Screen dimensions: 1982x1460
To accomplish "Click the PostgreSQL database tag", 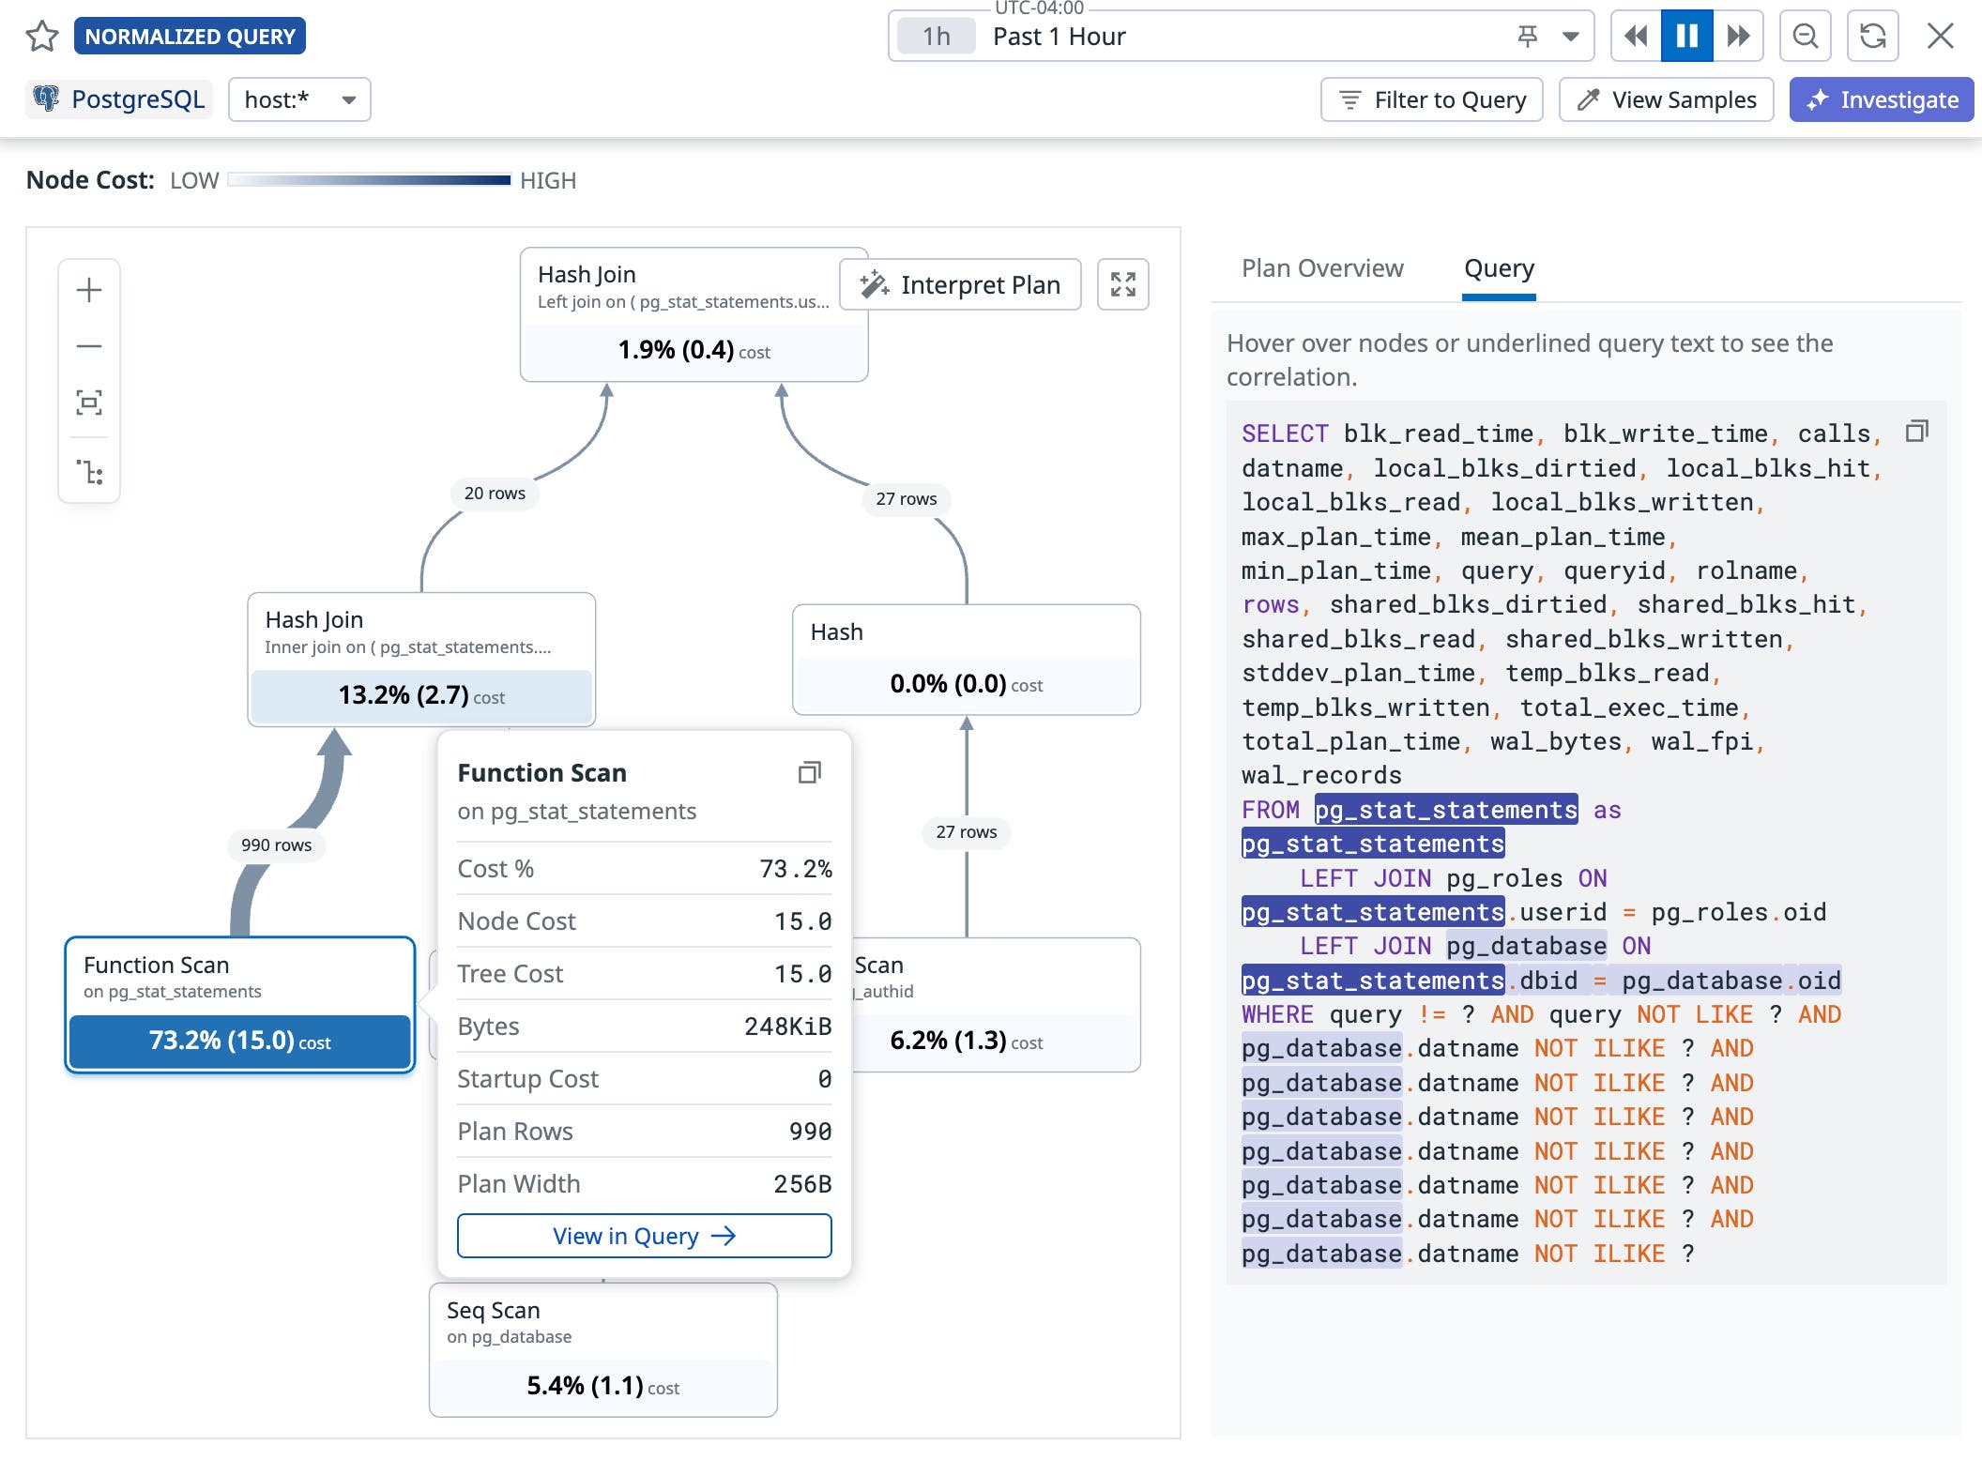I will tap(119, 99).
